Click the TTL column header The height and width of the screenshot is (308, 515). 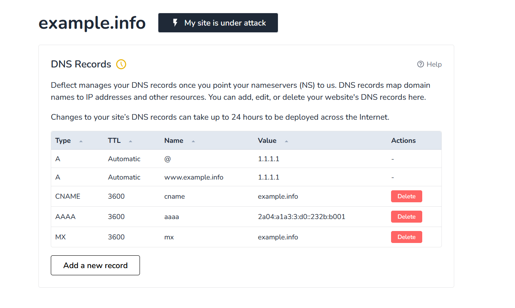point(114,140)
